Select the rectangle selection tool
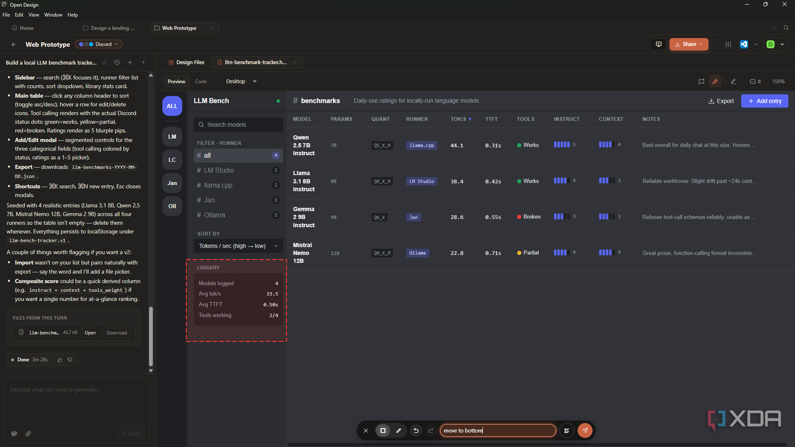Viewport: 795px width, 447px height. coord(383,430)
